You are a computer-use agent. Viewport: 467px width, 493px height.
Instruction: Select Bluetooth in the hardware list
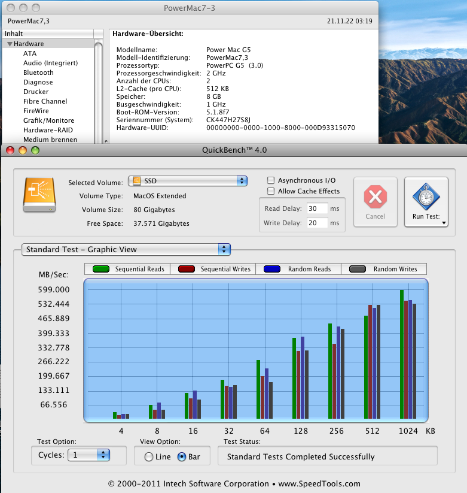(x=38, y=72)
